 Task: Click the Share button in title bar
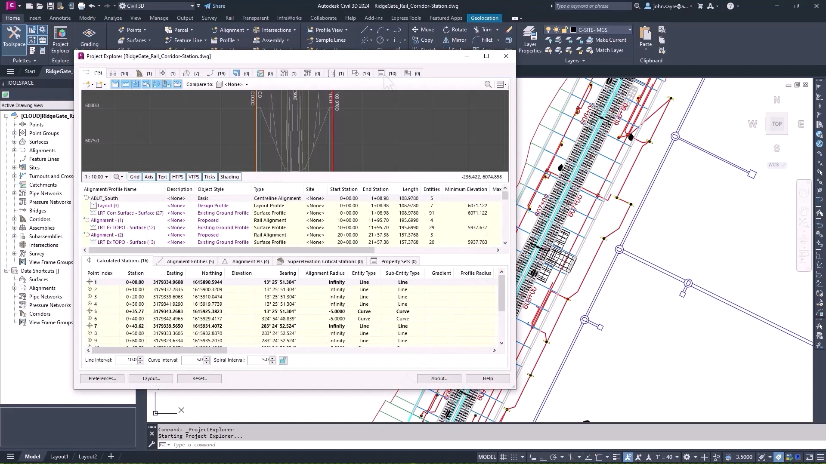[x=215, y=6]
